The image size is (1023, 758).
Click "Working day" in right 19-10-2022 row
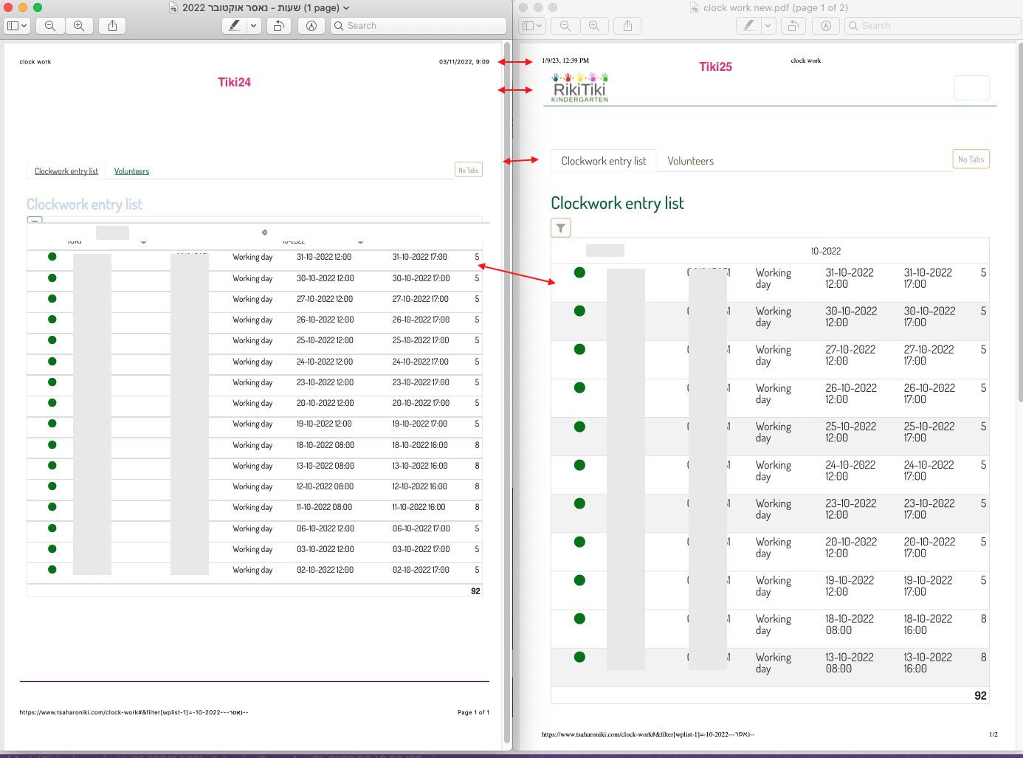[x=774, y=586]
